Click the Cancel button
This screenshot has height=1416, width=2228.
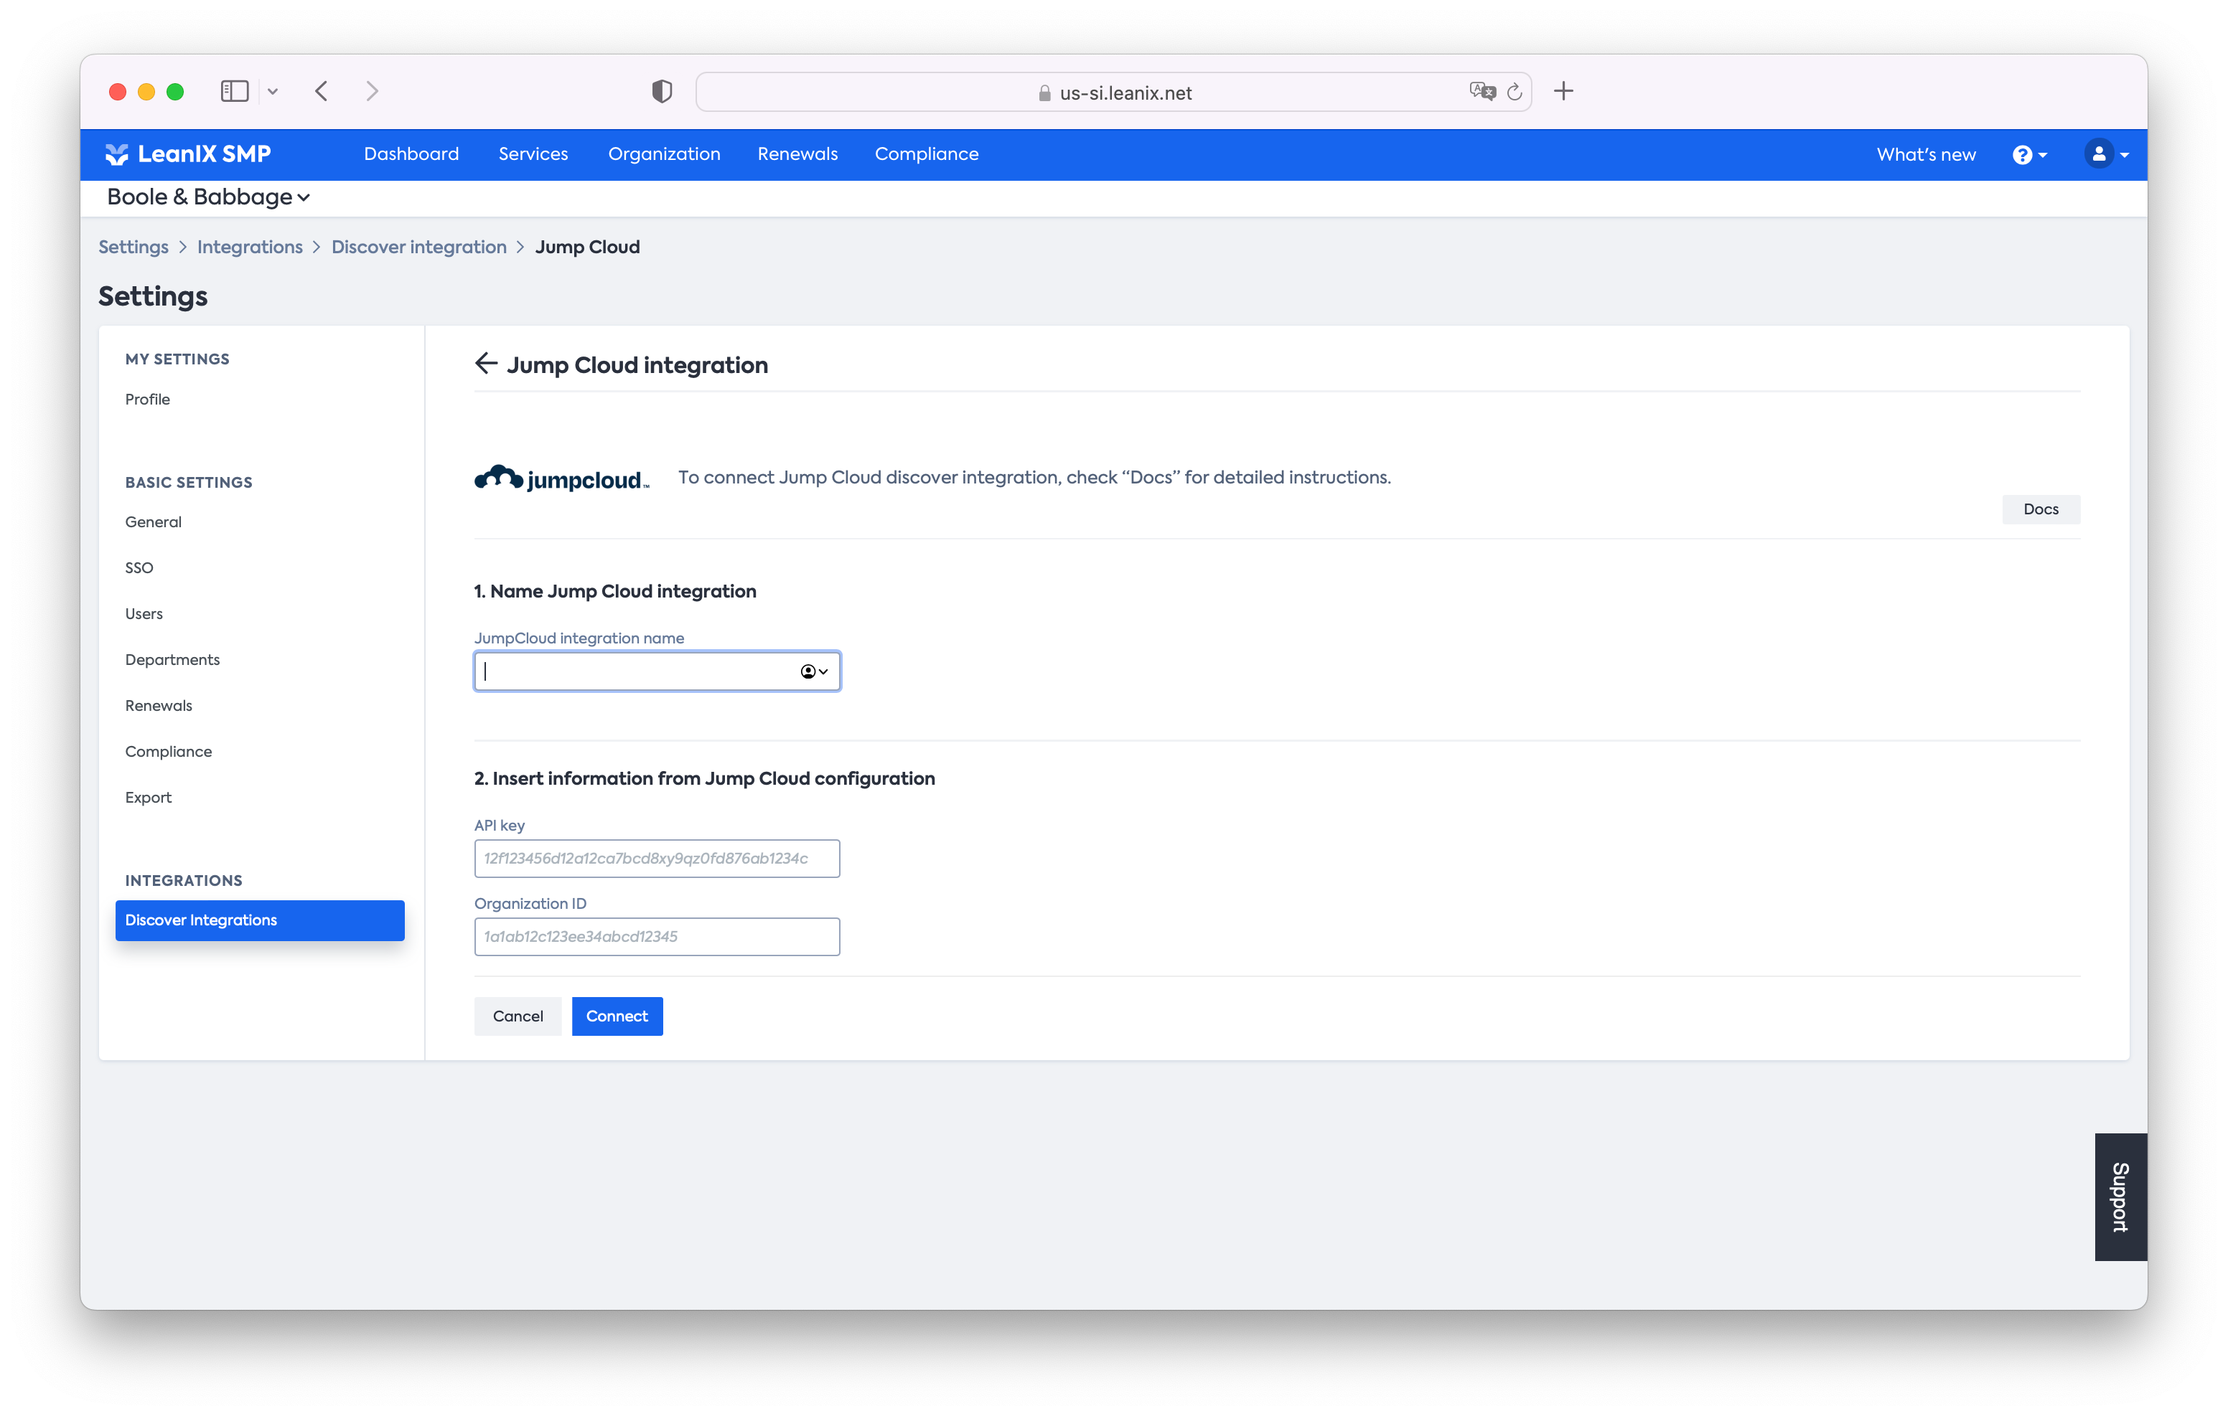click(518, 1016)
